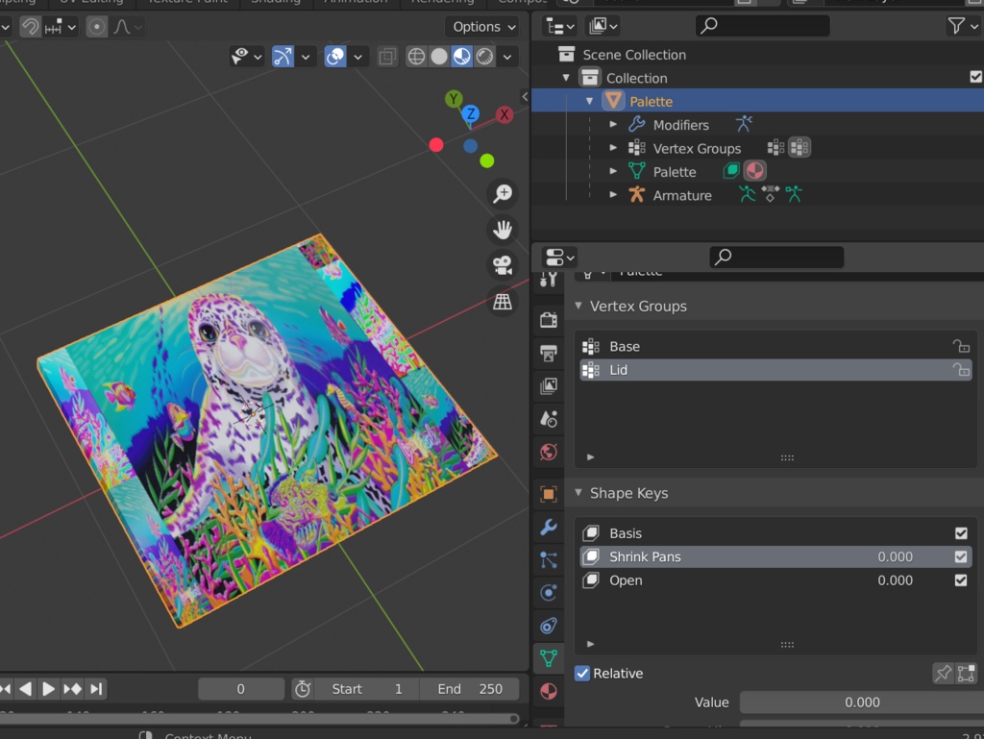Open Tool properties tab
The height and width of the screenshot is (739, 984).
click(549, 279)
